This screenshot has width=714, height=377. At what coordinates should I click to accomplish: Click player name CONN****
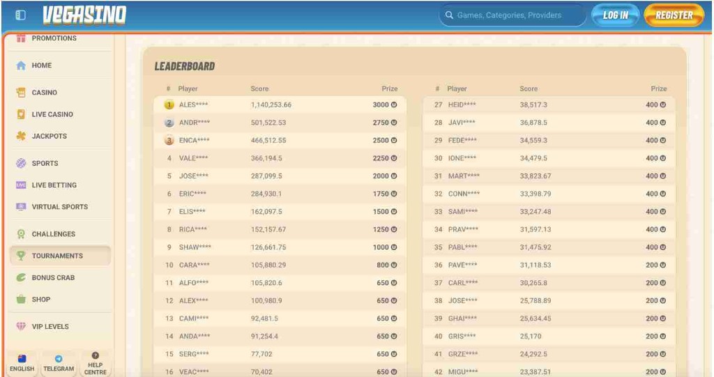pyautogui.click(x=464, y=194)
